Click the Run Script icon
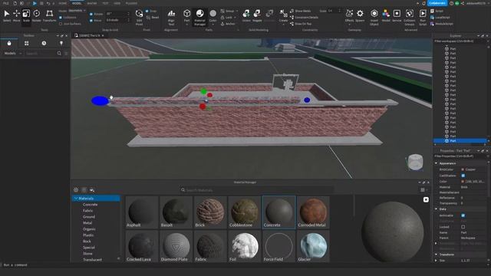The width and height of the screenshot is (491, 276). 423,17
